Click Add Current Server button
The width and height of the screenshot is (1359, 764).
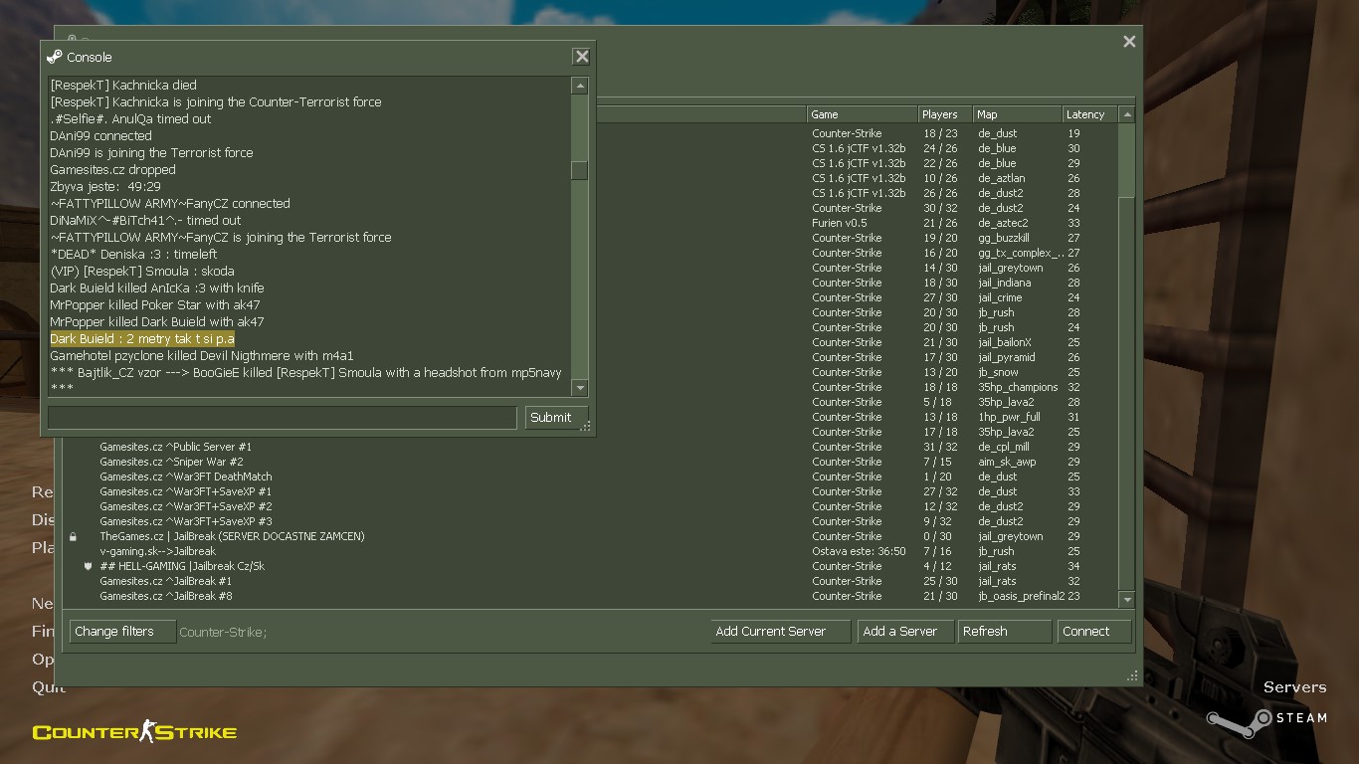[x=780, y=632]
